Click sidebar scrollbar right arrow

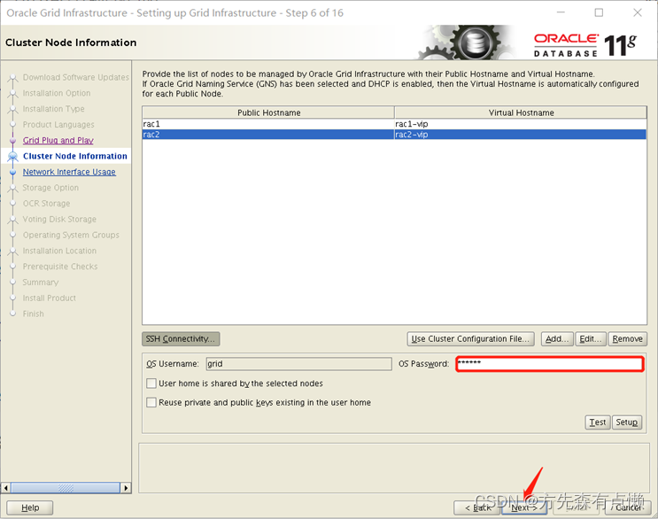[x=126, y=488]
